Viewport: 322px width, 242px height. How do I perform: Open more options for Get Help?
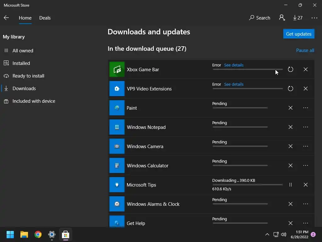[x=306, y=223]
